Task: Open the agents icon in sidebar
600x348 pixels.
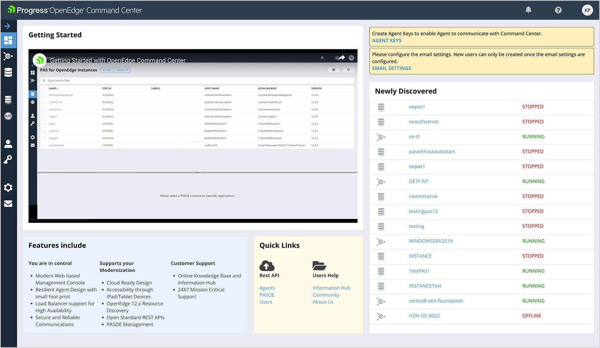Action: (x=8, y=56)
